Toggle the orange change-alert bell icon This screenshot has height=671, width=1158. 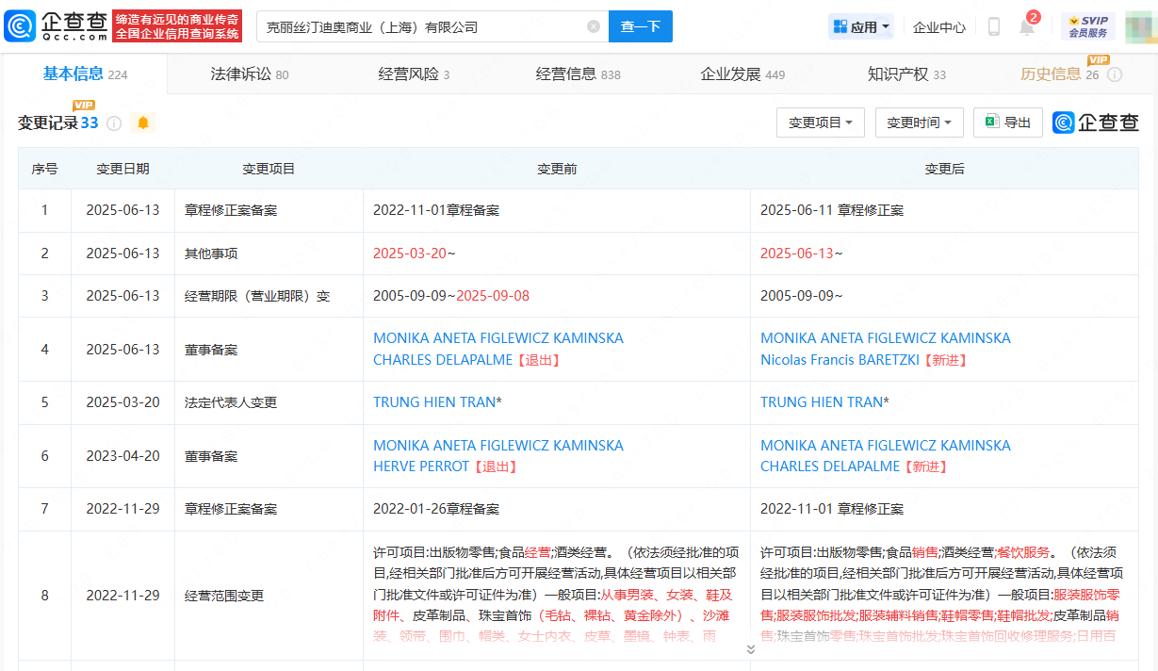[143, 123]
